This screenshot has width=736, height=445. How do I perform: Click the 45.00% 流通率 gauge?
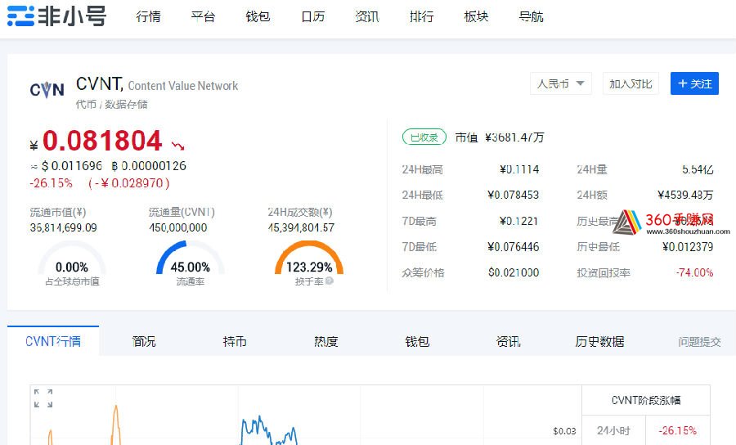coord(190,258)
